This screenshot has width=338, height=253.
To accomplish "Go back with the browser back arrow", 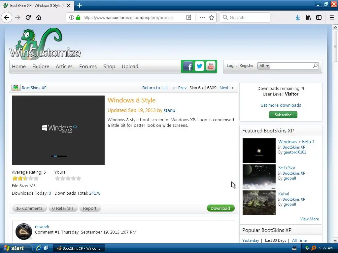I will coord(7,17).
